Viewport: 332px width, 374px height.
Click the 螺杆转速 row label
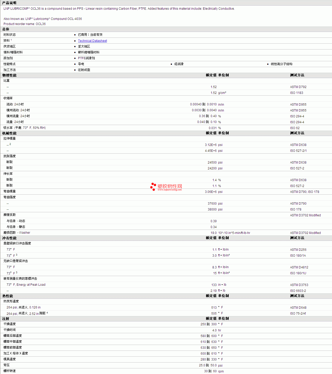click(x=10, y=371)
